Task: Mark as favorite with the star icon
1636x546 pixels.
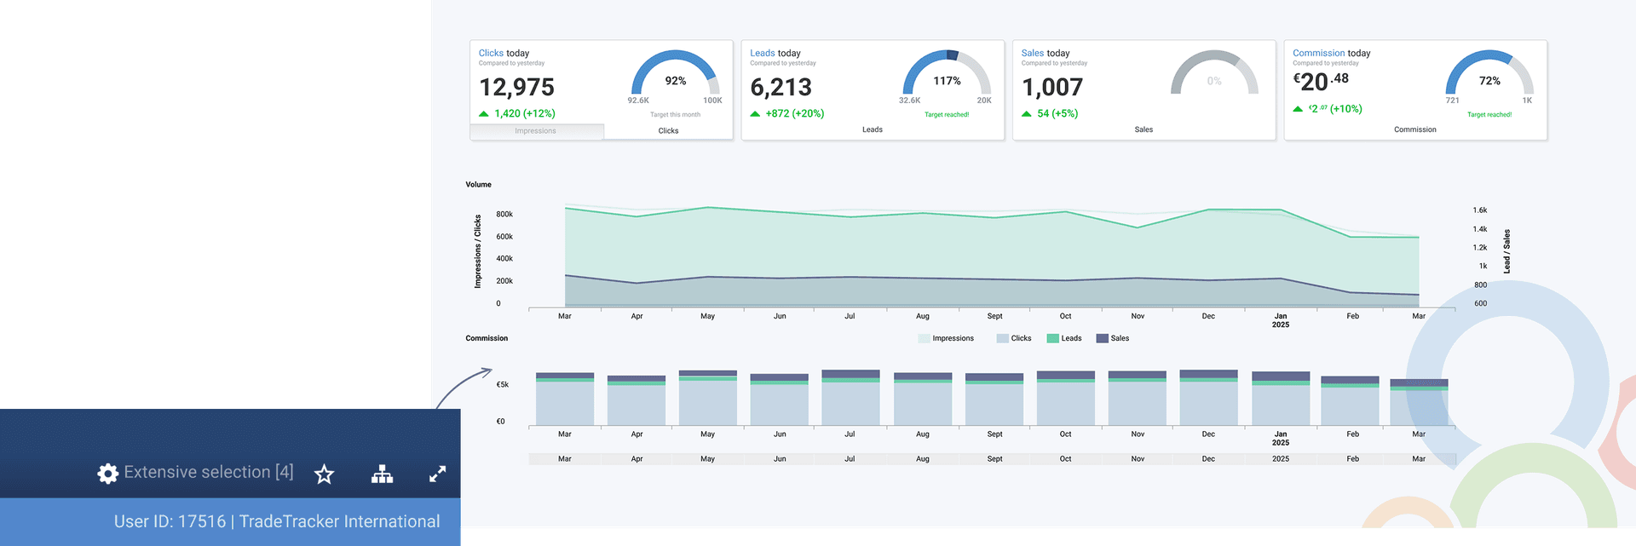Action: point(324,474)
